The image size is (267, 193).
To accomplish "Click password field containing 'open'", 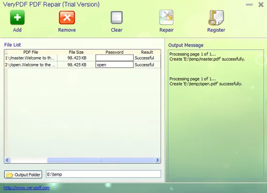I will tap(115, 65).
